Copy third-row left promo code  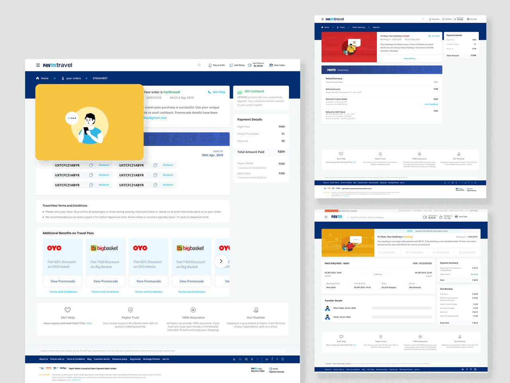tap(91, 185)
